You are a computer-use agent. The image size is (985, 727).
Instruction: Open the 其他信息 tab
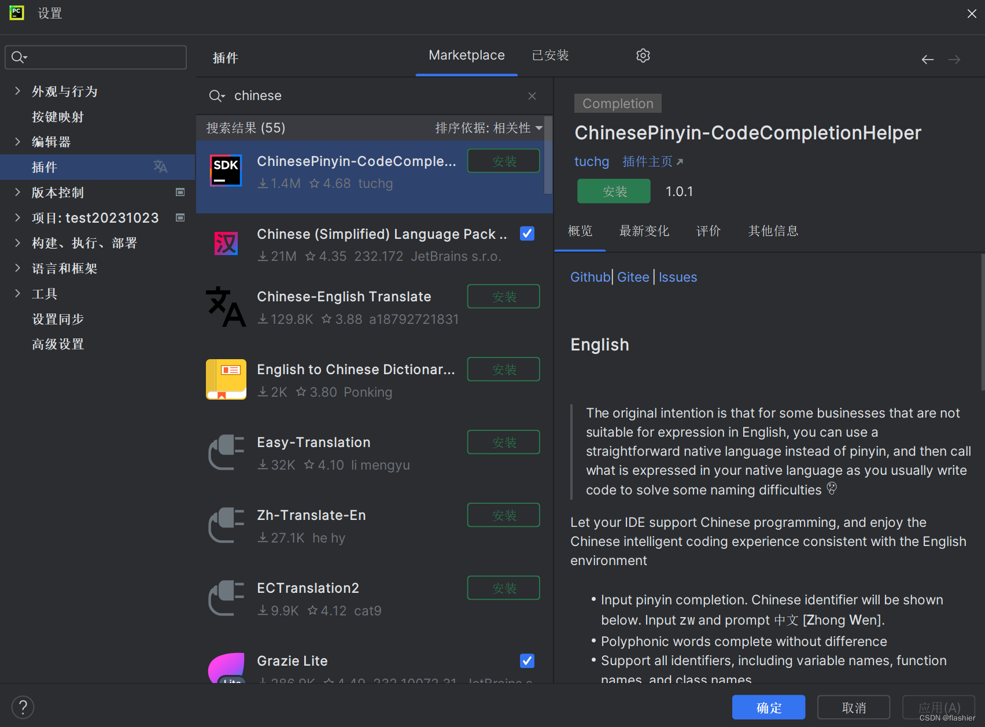[773, 231]
